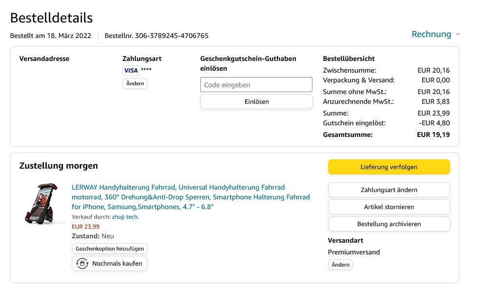478x290 pixels.
Task: Click the Gesamtsumme EUR 19,19 amount
Action: coord(434,135)
